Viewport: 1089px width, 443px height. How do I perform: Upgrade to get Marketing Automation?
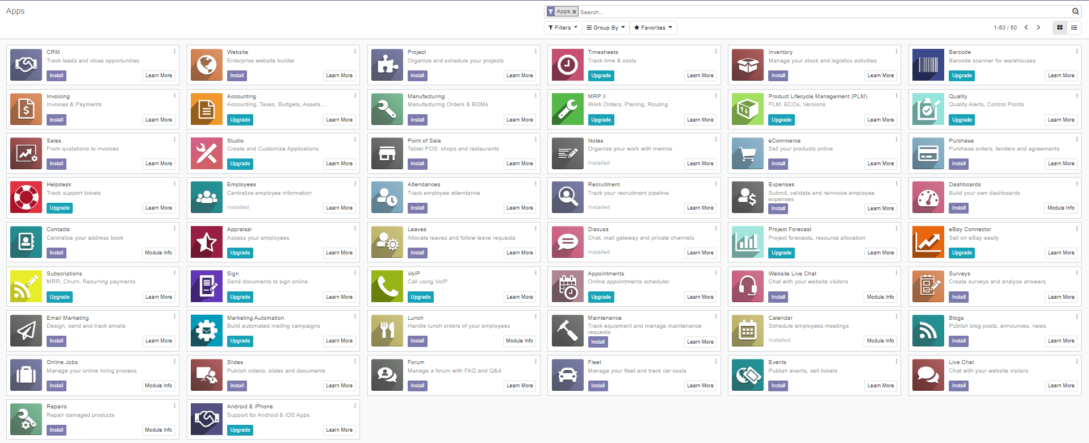(x=240, y=341)
